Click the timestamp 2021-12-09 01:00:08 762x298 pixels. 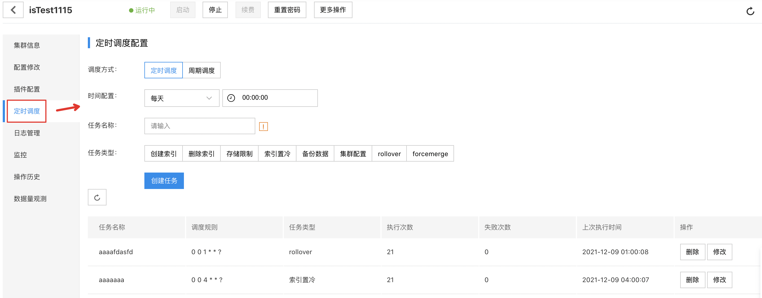coord(615,252)
